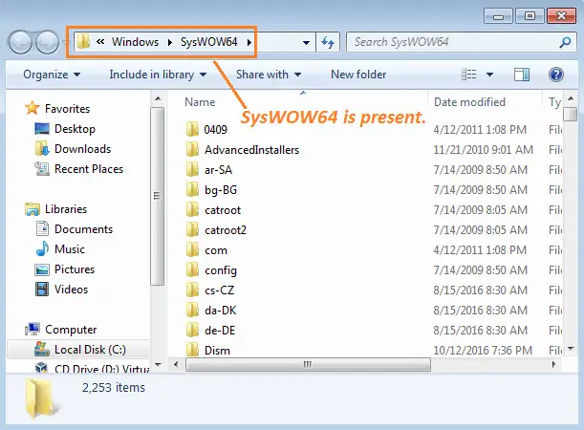Maximize the Explorer window
This screenshot has height=430, width=584.
[x=530, y=16]
